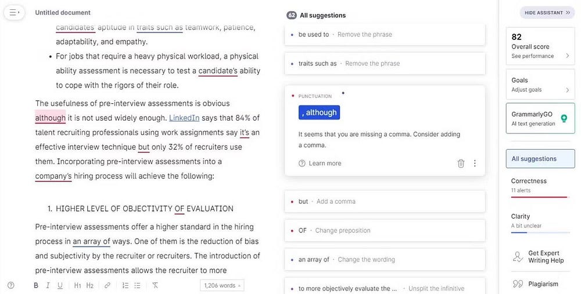Switch to the Correctness alerts tab

click(x=540, y=185)
